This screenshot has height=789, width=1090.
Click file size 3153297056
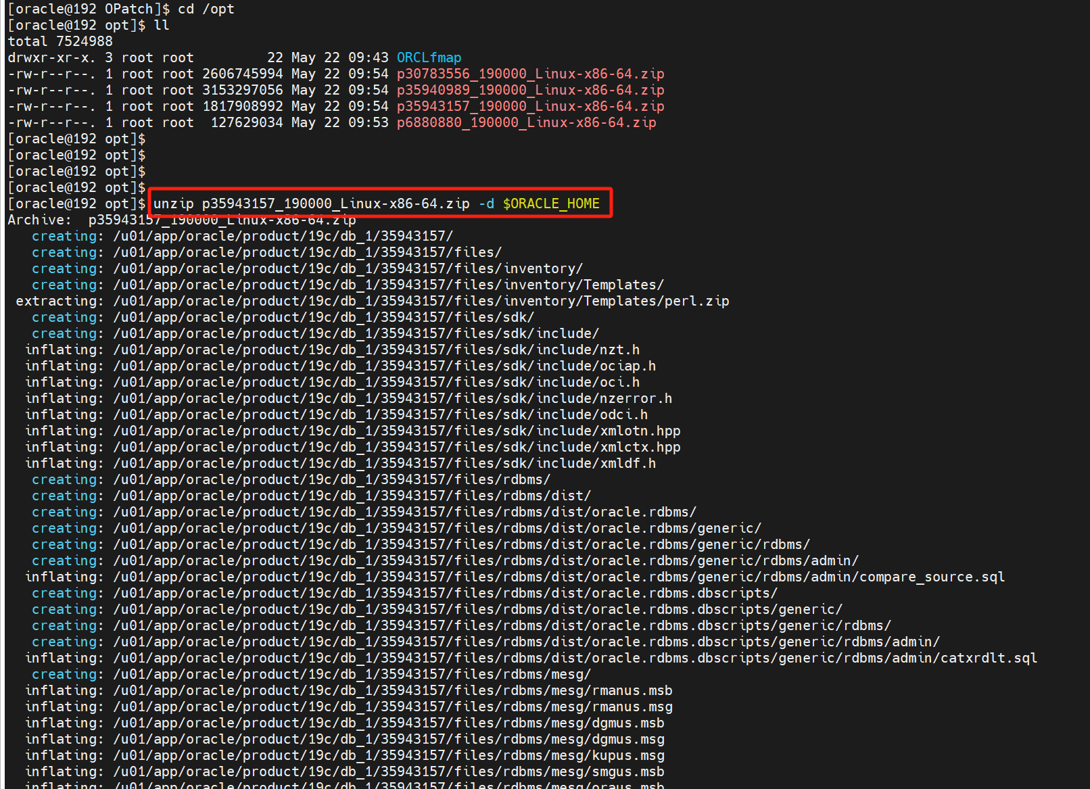tap(243, 90)
